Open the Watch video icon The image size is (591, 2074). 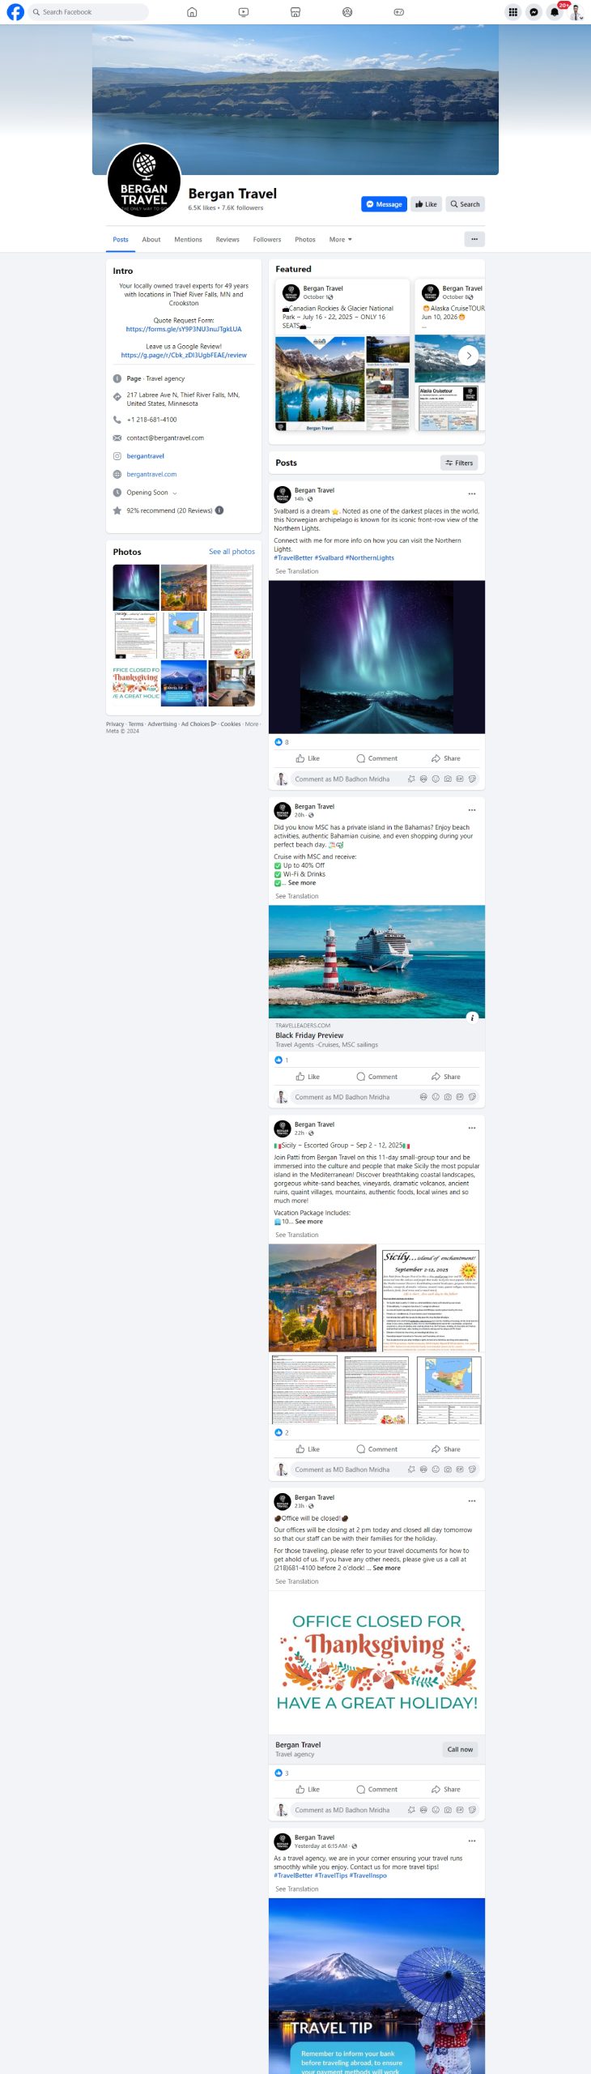click(x=244, y=12)
